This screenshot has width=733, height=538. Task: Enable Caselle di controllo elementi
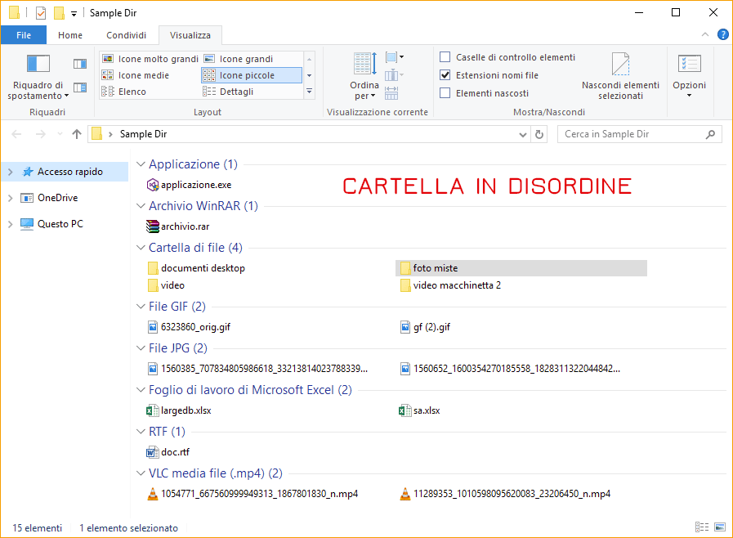tap(445, 56)
